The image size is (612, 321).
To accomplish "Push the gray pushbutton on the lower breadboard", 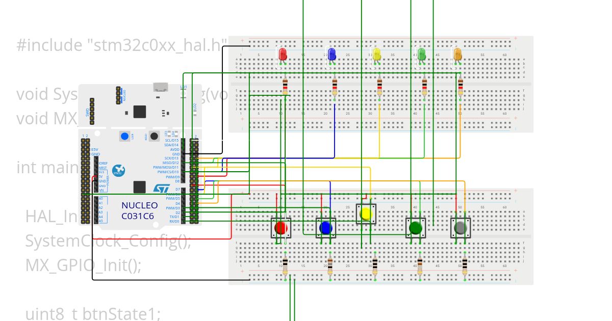I will [x=460, y=228].
